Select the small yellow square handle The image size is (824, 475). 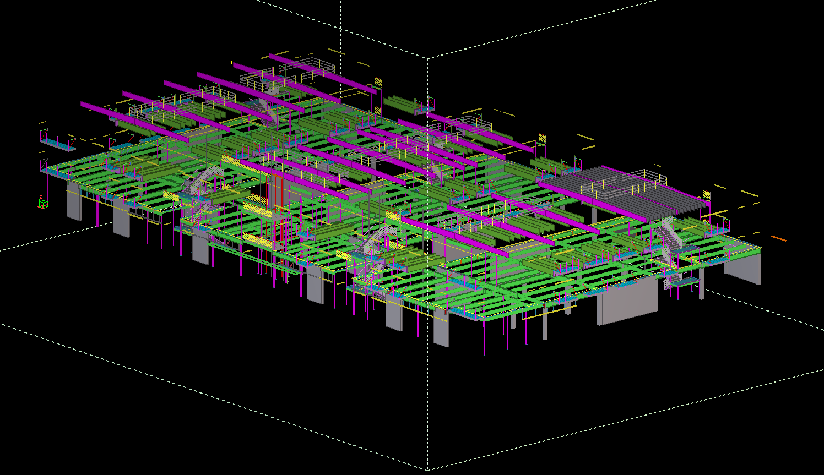pos(233,63)
